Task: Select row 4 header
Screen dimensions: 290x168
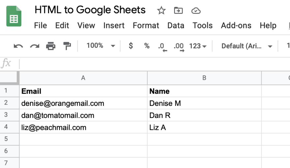Action: [10, 127]
